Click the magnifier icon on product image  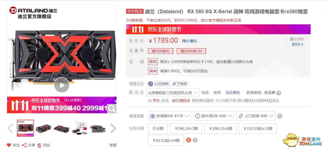coord(112,109)
